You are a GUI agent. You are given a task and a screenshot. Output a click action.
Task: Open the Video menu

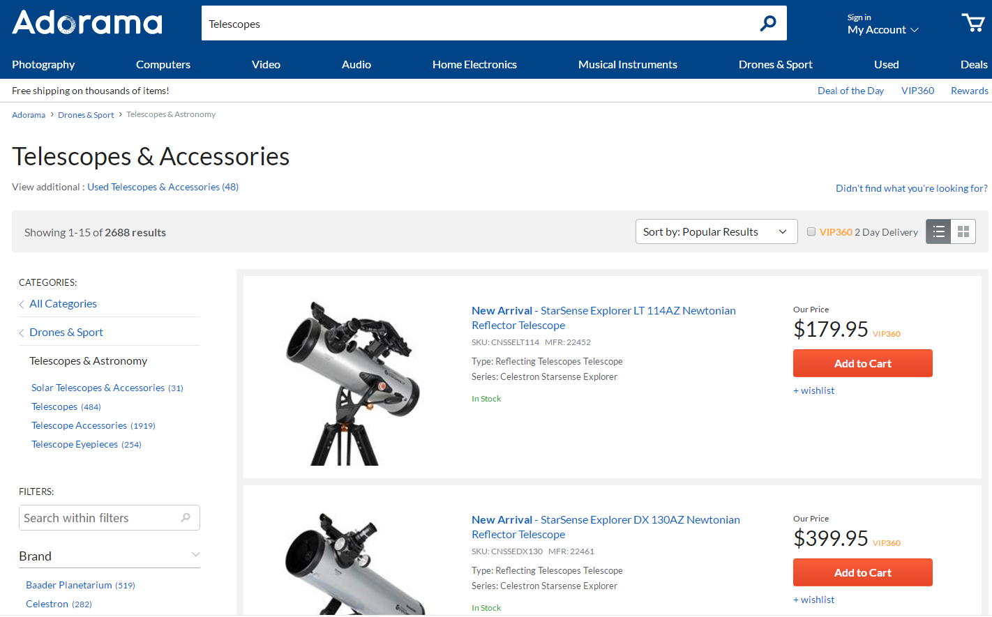pos(266,65)
